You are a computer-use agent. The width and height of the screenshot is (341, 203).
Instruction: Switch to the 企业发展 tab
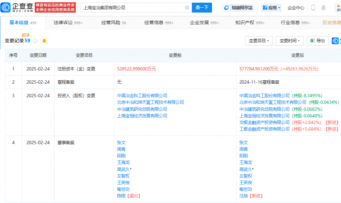(204, 22)
